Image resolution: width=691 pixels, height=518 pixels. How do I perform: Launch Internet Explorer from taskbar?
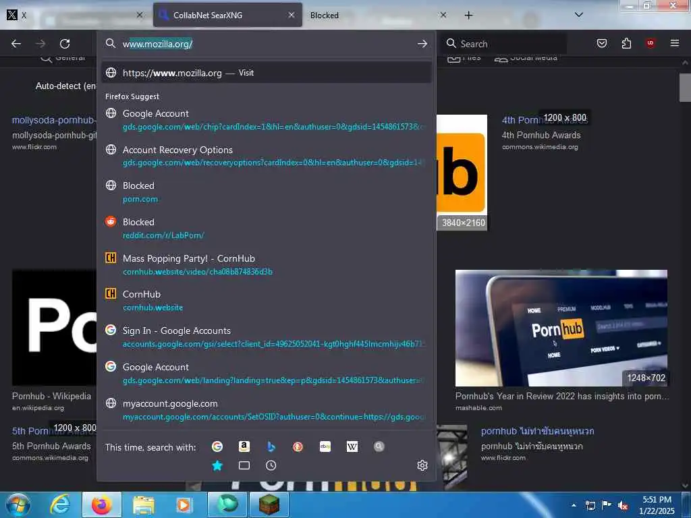pos(59,505)
